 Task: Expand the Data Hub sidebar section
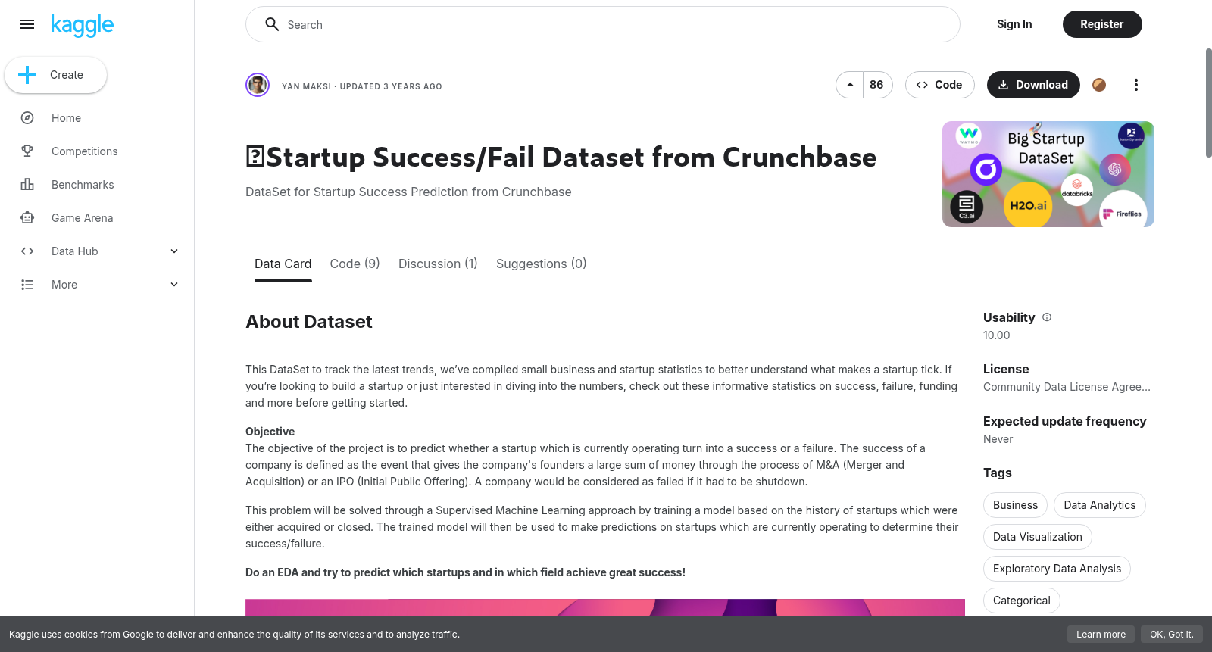point(97,251)
